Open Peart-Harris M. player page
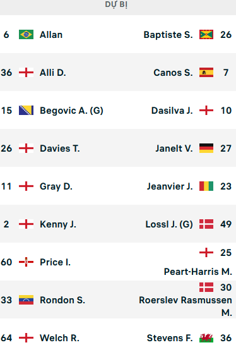This screenshot has width=236, height=345. tap(198, 272)
